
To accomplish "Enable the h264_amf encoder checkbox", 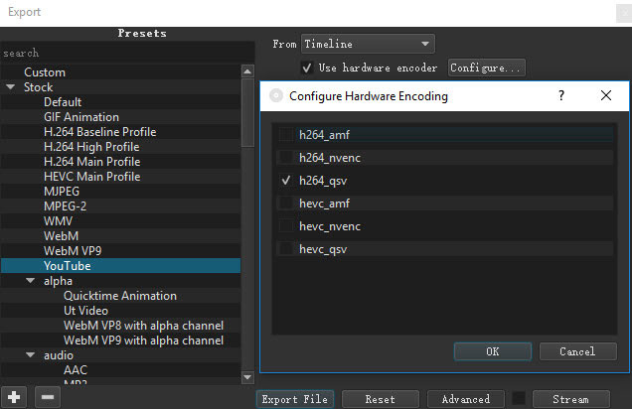I will tap(286, 134).
